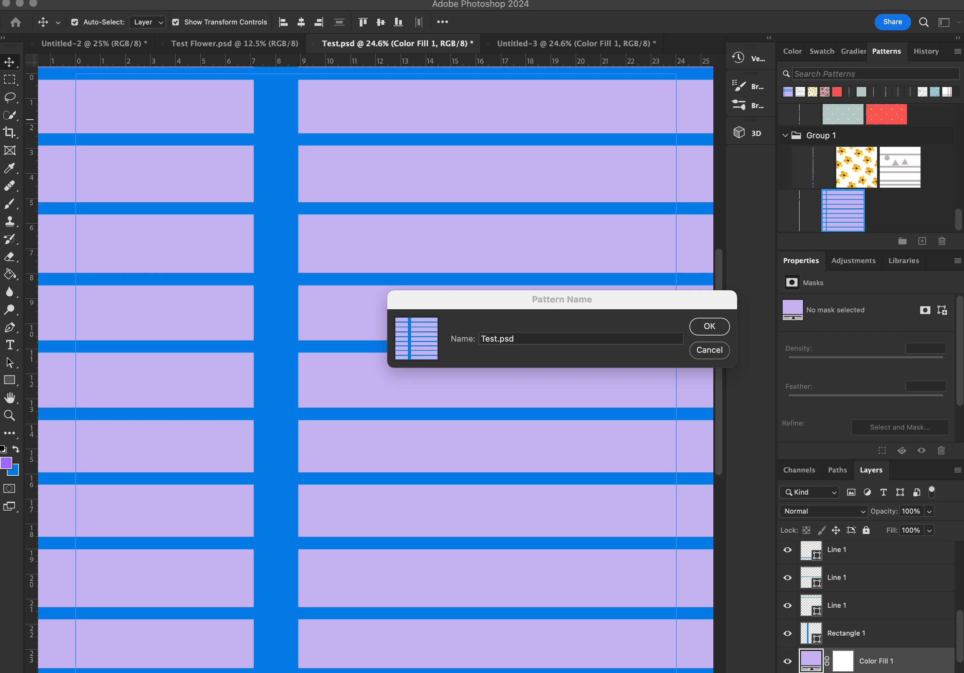
Task: Click the purple foreground color swatch
Action: 6,463
